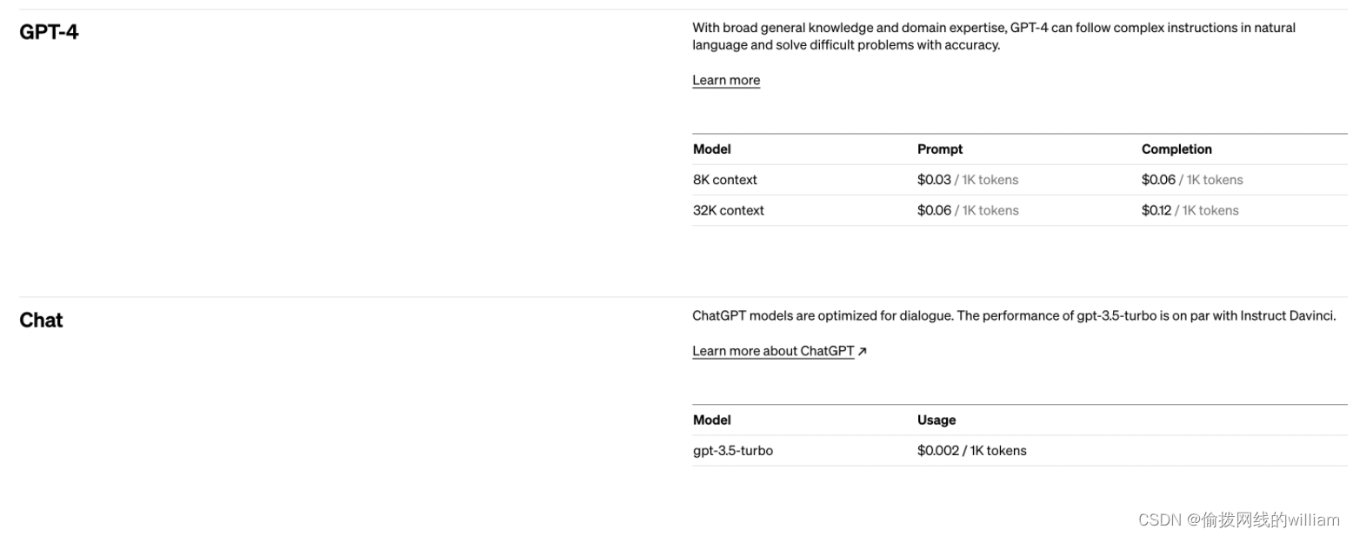Click the Usage column header
The image size is (1353, 536).
tap(936, 420)
